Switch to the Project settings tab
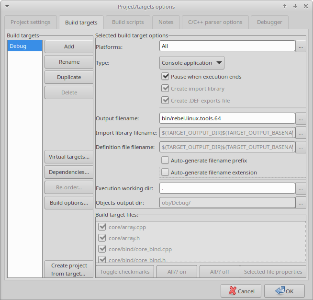This screenshot has height=300, width=313. click(x=31, y=22)
